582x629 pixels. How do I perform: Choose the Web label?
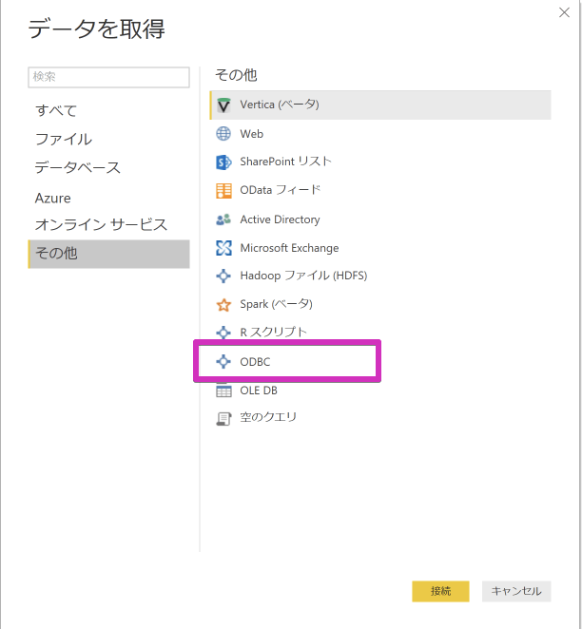(x=252, y=134)
